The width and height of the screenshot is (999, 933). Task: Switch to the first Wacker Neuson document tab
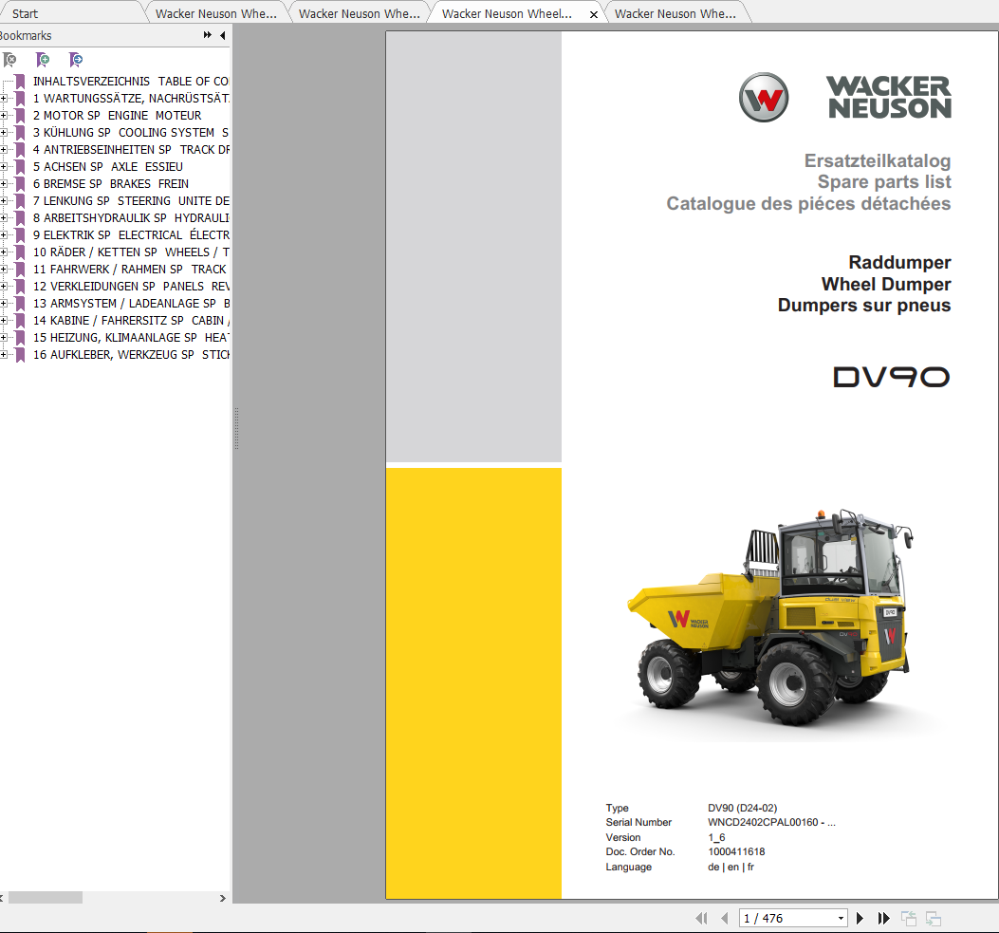216,12
